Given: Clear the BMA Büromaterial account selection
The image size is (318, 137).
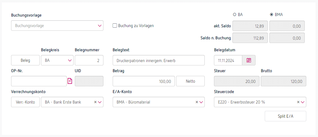Looking at the screenshot, I should point(197,102).
